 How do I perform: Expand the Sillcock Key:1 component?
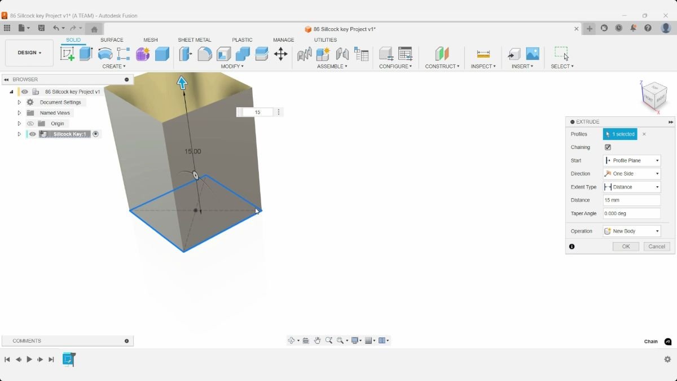tap(19, 134)
